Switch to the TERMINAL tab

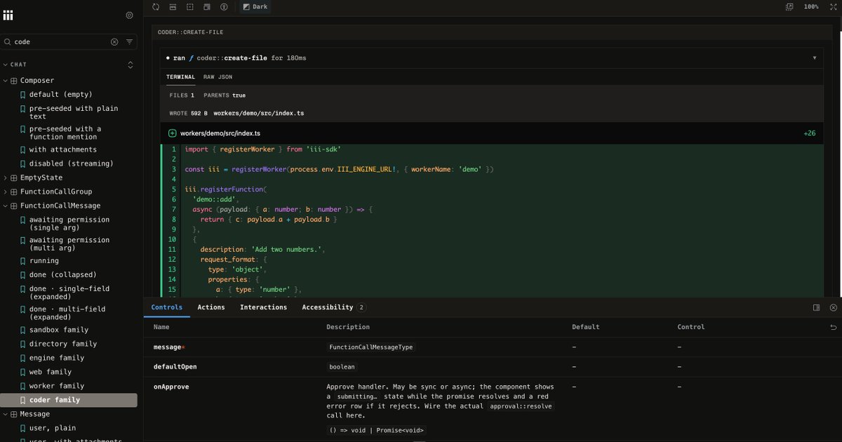(180, 77)
